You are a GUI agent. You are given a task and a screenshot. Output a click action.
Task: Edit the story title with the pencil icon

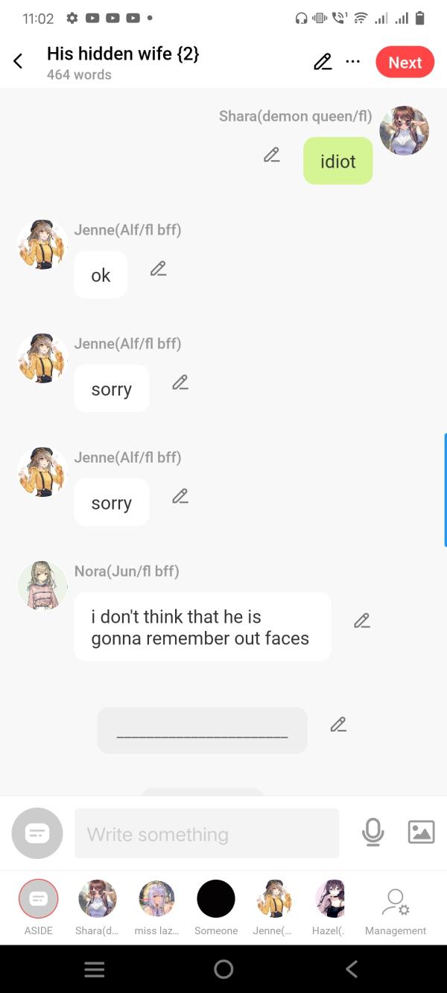(x=323, y=62)
